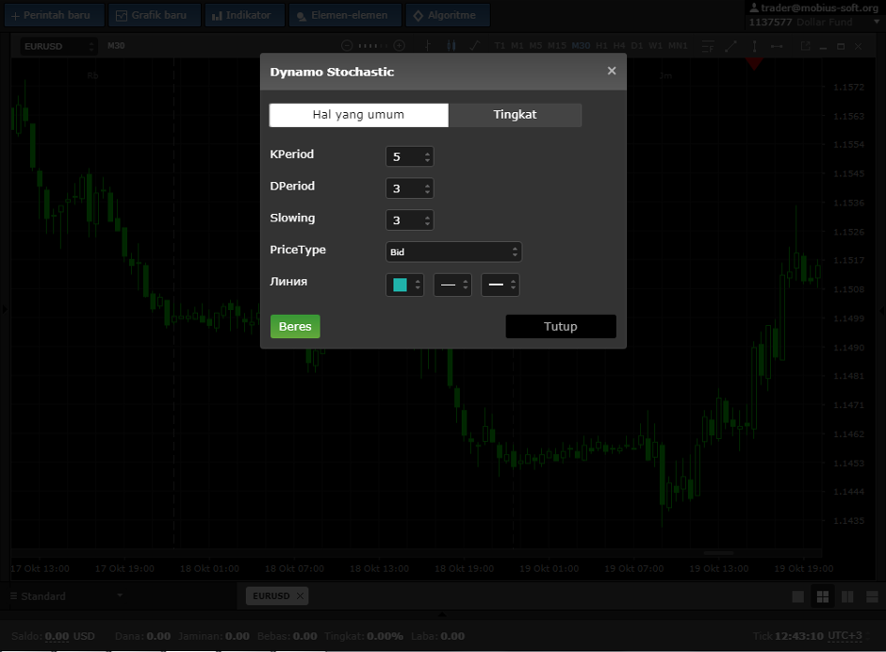The height and width of the screenshot is (652, 886).
Task: Open the line thickness dropdown
Action: (x=500, y=285)
